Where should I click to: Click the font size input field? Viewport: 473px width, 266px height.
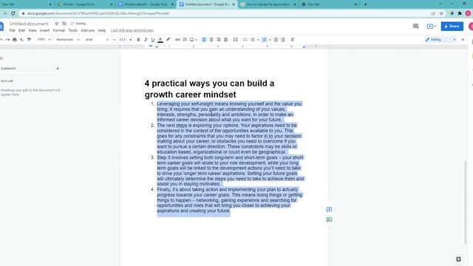click(122, 39)
